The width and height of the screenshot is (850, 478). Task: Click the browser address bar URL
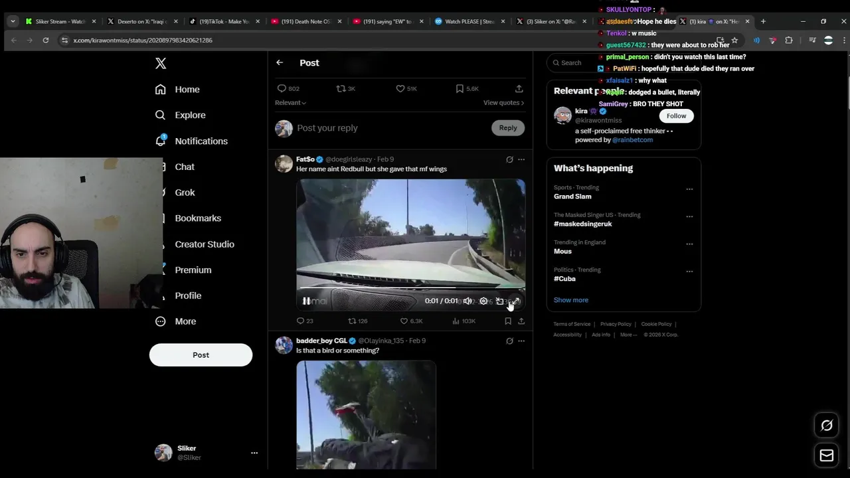point(143,40)
